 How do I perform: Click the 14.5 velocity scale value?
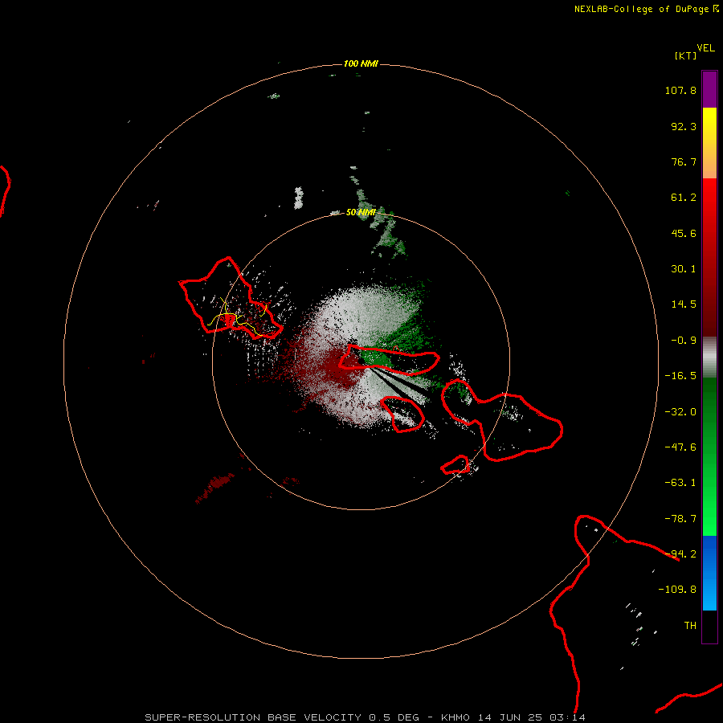684,304
